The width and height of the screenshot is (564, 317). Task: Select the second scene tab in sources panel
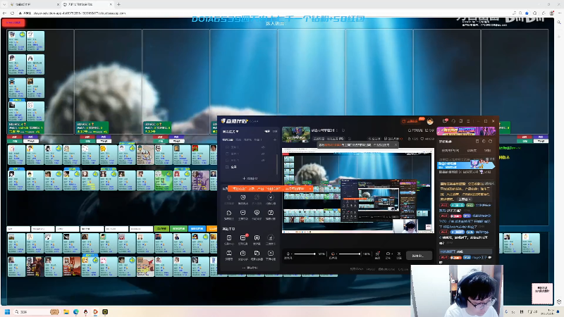238,139
